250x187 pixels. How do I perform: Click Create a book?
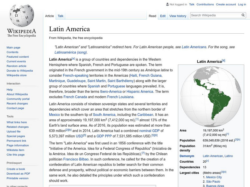[x=16, y=169]
